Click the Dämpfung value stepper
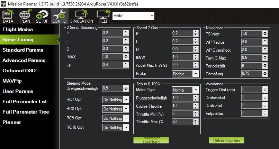 click(265, 73)
